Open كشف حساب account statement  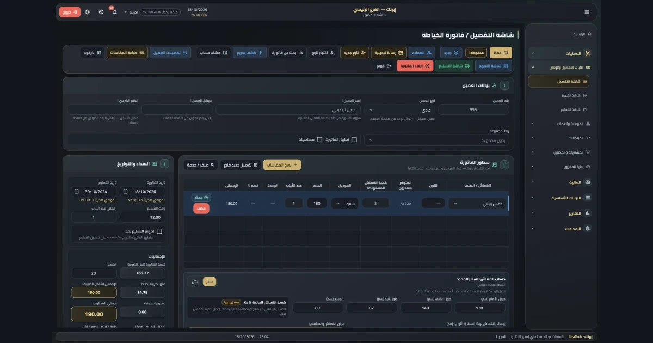coord(213,53)
